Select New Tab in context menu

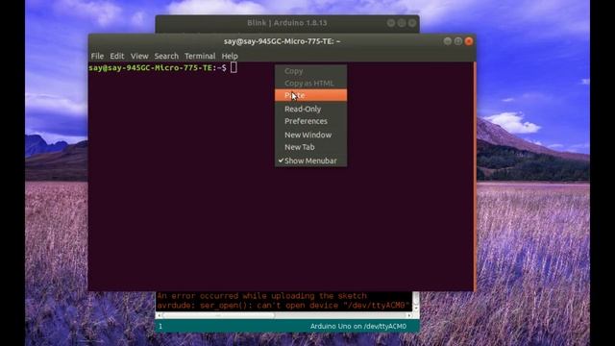coord(310,147)
